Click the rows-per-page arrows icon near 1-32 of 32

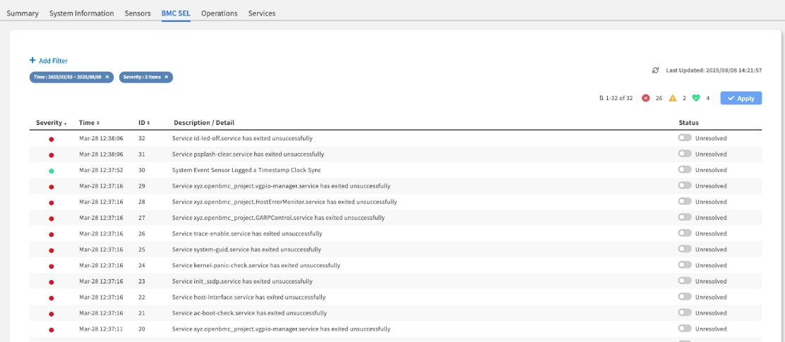pyautogui.click(x=601, y=98)
